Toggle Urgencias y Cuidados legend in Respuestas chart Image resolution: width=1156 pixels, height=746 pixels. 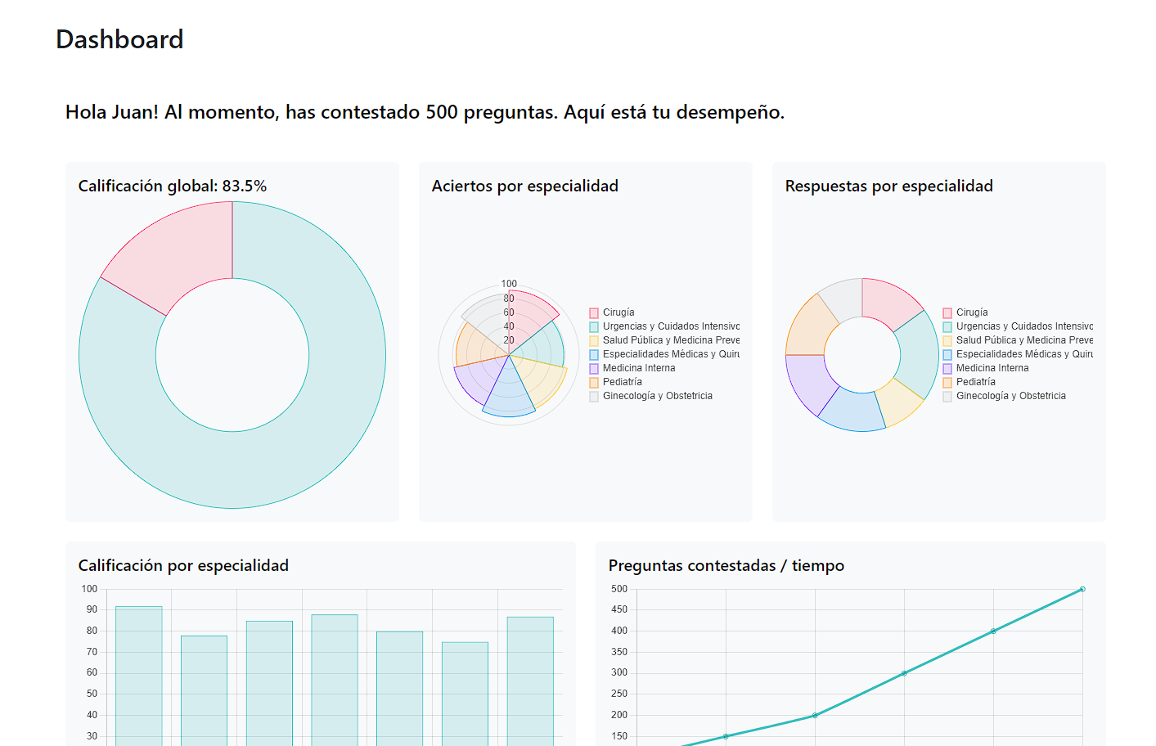click(x=1018, y=326)
